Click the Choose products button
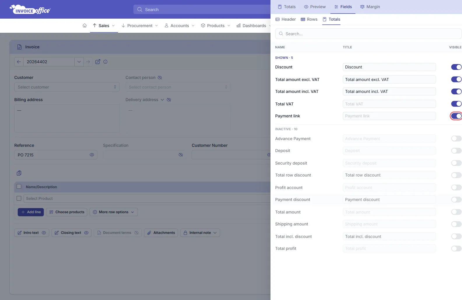Screen dimensions: 462x300 coord(67,212)
